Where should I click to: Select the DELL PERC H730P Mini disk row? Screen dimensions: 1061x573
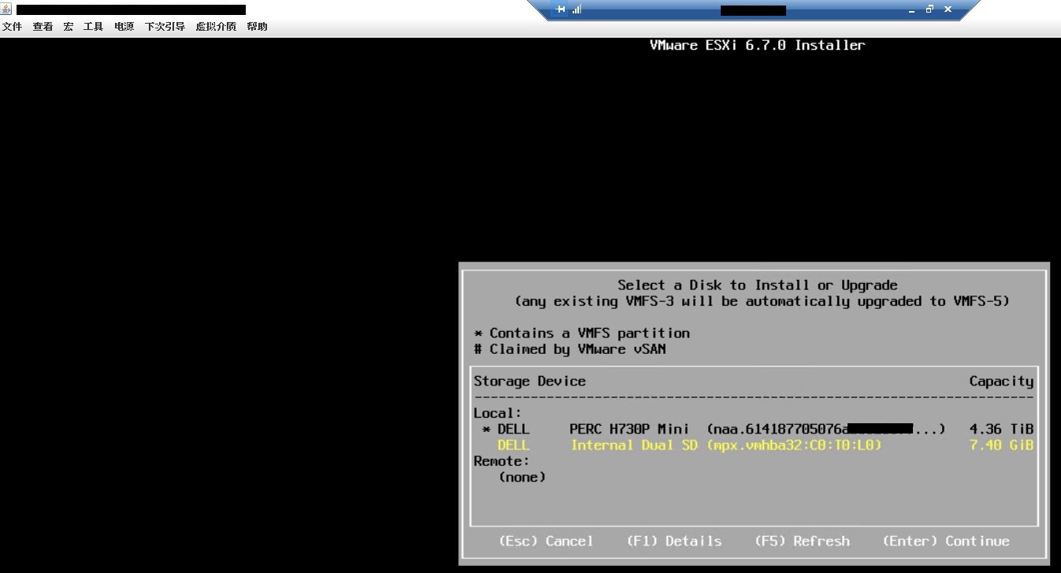754,429
